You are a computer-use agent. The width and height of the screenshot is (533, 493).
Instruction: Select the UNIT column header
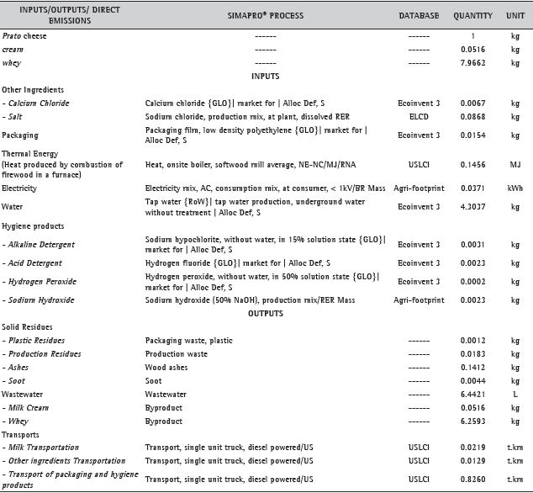click(x=515, y=16)
